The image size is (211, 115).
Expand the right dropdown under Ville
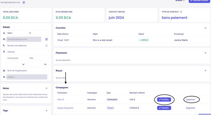click(x=39, y=64)
